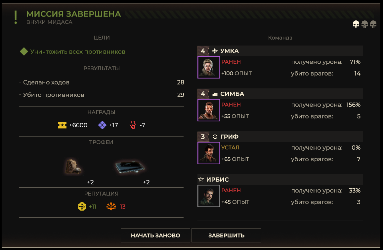Click the red hand penalty icon
Viewport: 383px width, 250px height.
[x=133, y=125]
